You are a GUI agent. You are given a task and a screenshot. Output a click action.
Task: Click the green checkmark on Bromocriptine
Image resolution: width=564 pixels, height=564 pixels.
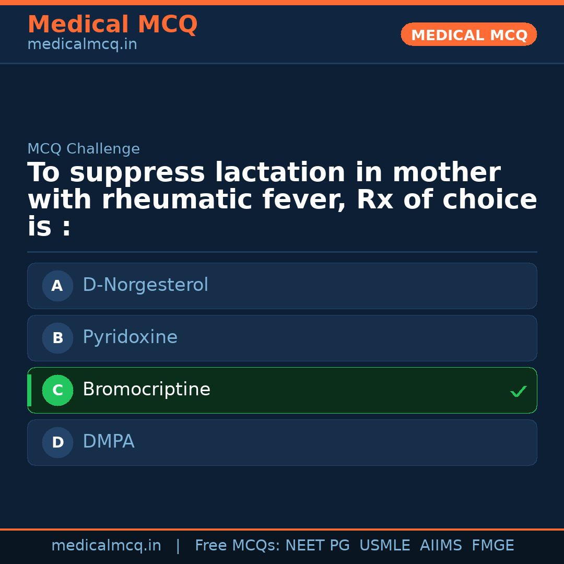tap(518, 391)
